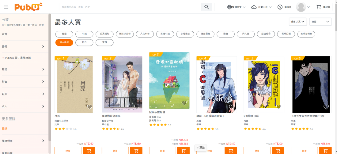
Task: Open the 月亮 book cover thumbnail
Action: 75,84
